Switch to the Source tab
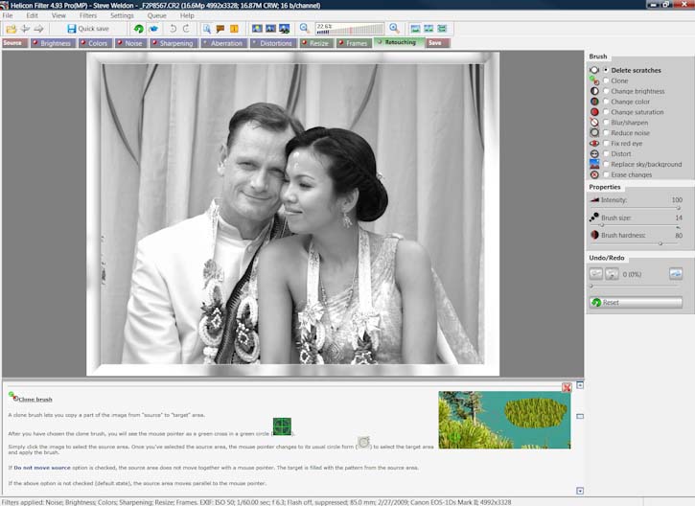The width and height of the screenshot is (695, 506). tap(14, 43)
